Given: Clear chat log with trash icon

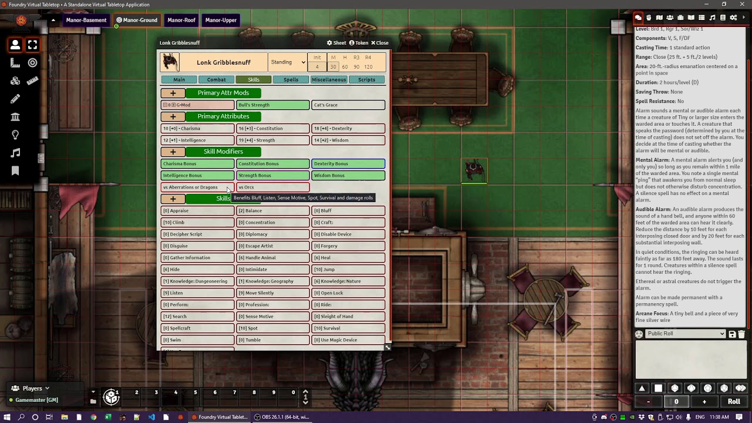Looking at the screenshot, I should coord(741,334).
